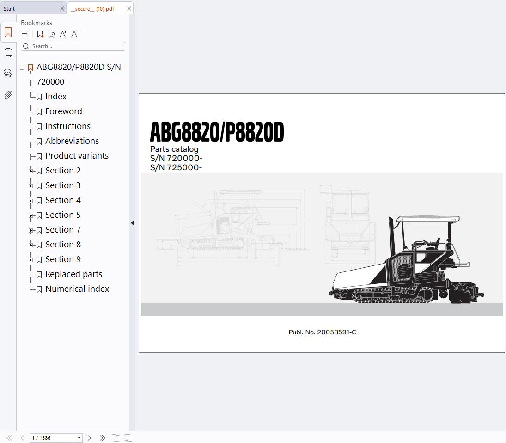Collapse the ABG8820/P8820D root bookmark

(22, 68)
